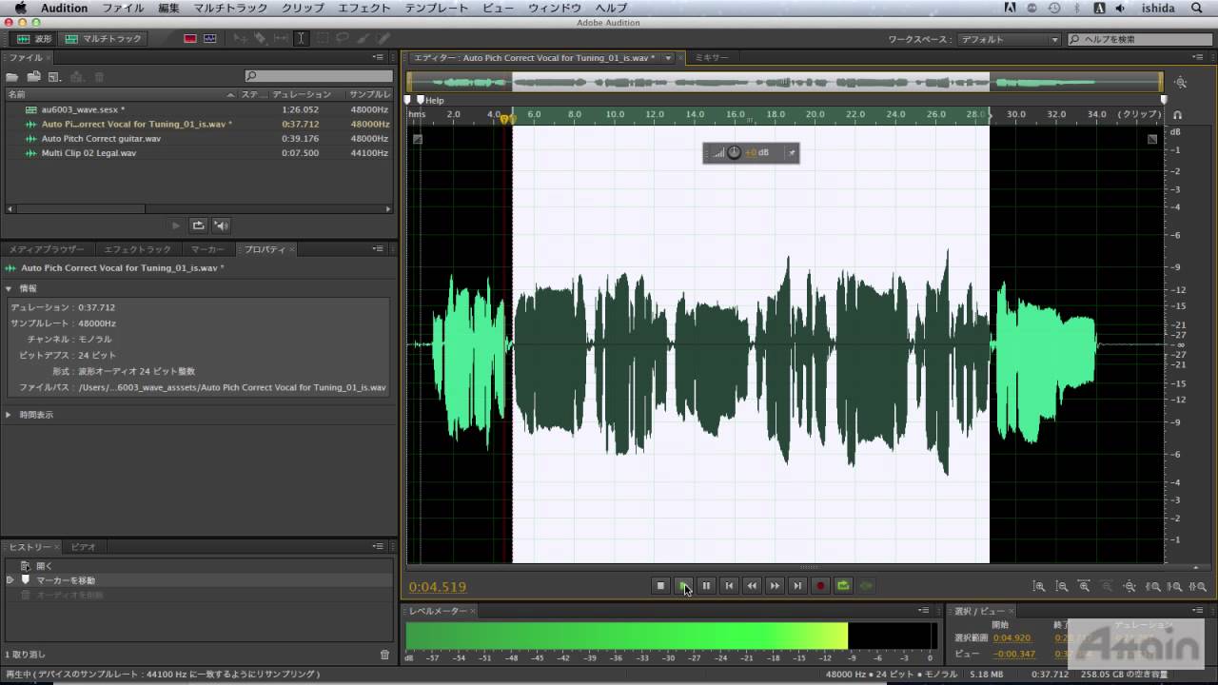The width and height of the screenshot is (1218, 685).
Task: Zoom out amplitude icon
Action: [1062, 587]
